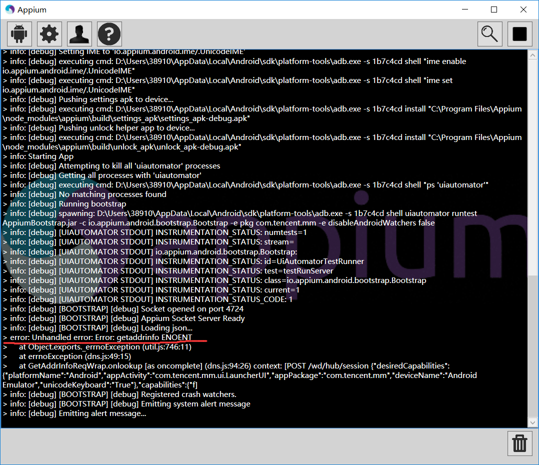Click 'info: Starting App' log line

click(38, 156)
